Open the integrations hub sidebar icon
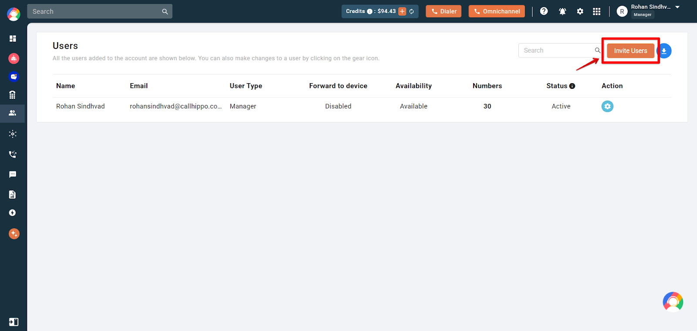Screen dimensions: 697x331 13,134
